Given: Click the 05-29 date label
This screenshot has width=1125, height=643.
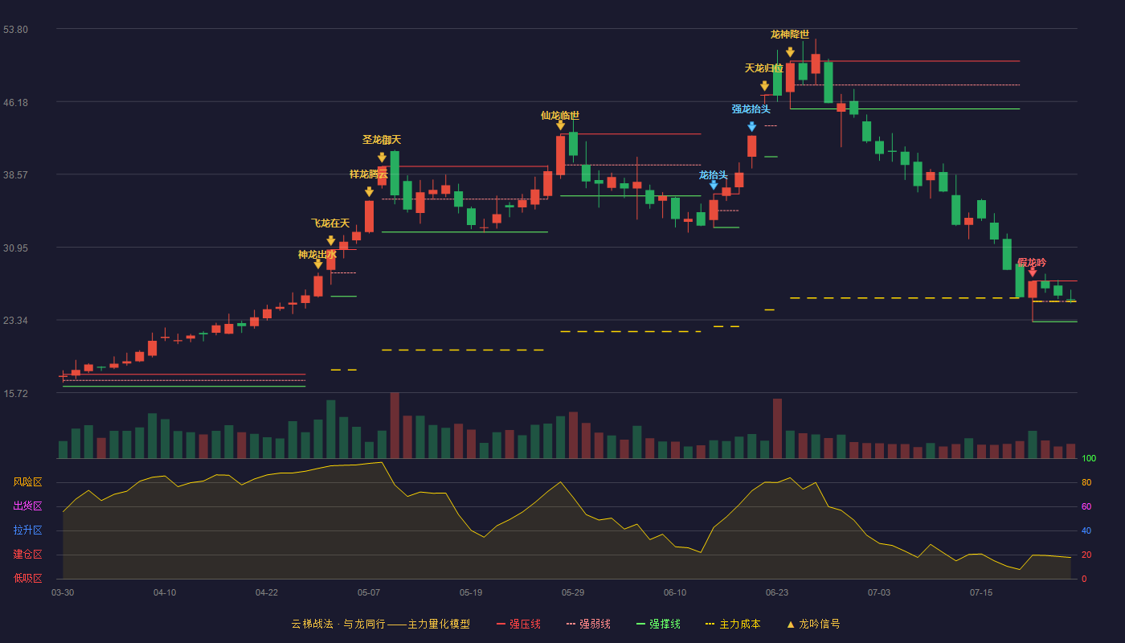Looking at the screenshot, I should point(573,592).
